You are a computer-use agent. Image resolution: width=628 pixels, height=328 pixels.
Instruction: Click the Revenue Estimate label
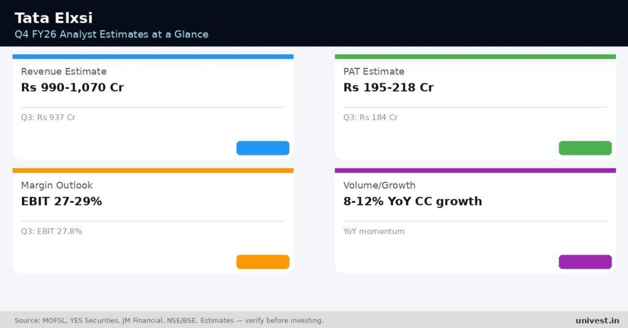point(64,72)
